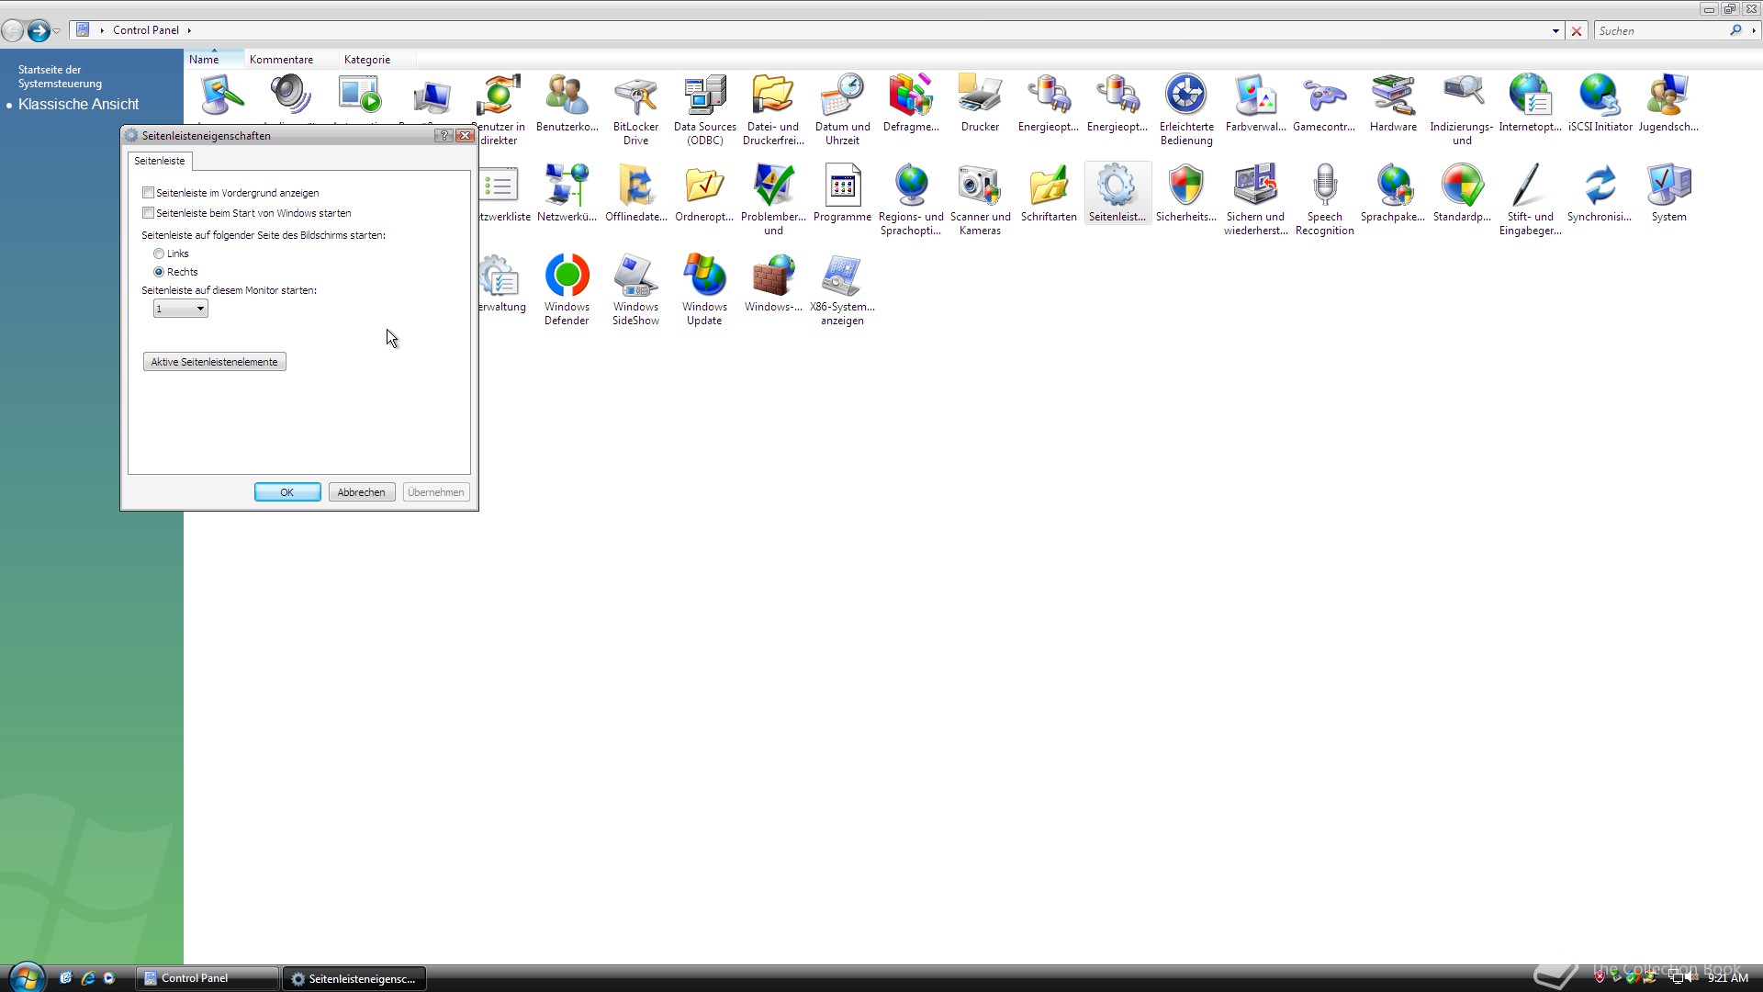Expand the address bar history dropdown
Screen dimensions: 1763x992
pyautogui.click(x=1555, y=31)
